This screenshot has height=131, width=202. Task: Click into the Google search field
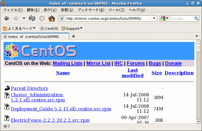click(x=181, y=18)
